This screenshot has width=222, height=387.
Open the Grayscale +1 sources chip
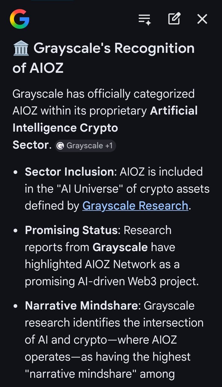[x=85, y=146]
